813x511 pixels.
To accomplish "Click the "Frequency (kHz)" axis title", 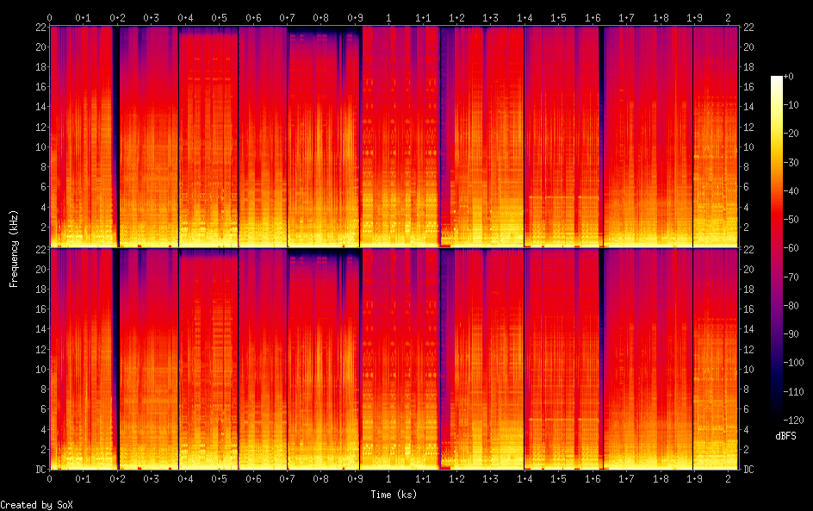I will tap(14, 248).
